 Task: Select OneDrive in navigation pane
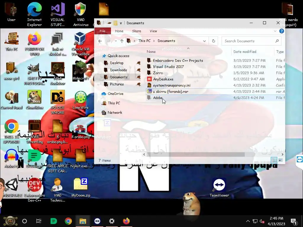(x=115, y=94)
